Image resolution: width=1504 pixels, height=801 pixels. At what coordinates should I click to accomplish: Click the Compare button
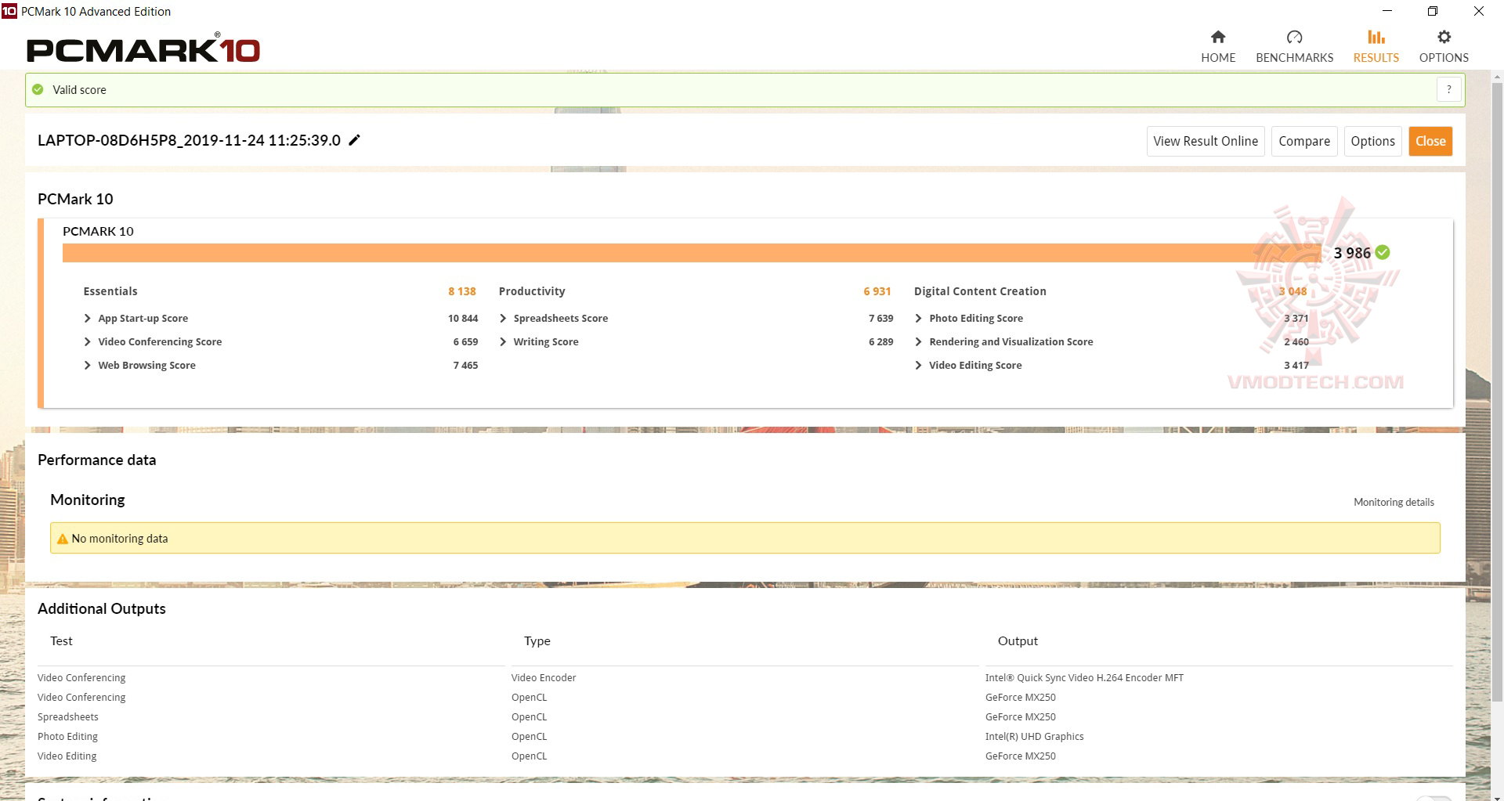click(x=1304, y=141)
